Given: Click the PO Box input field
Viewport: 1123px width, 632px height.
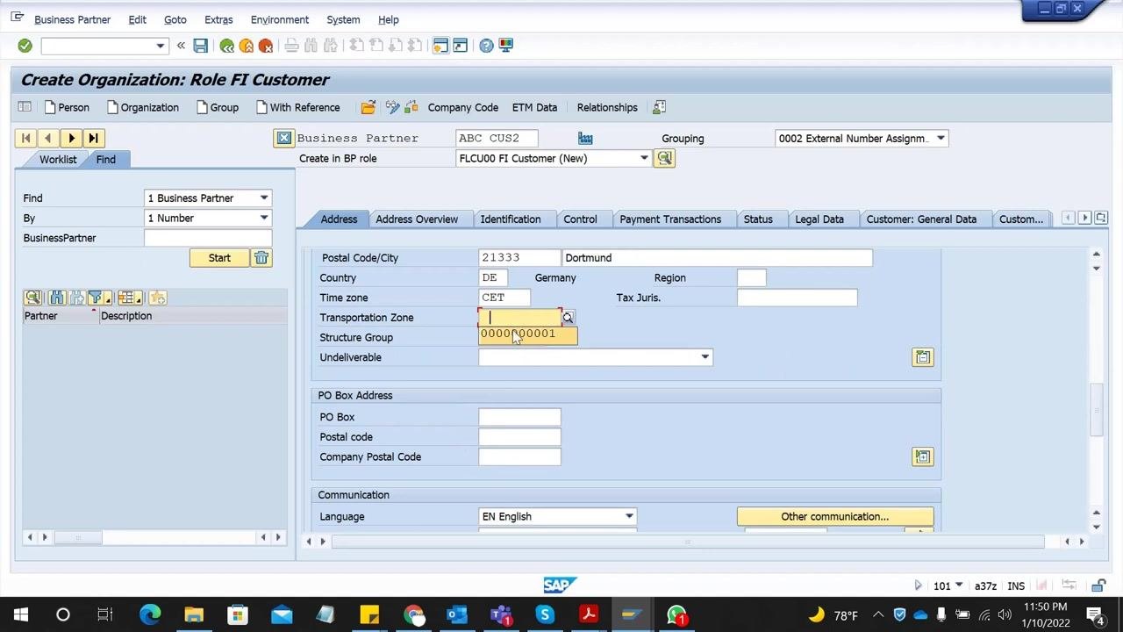Looking at the screenshot, I should coord(519,417).
